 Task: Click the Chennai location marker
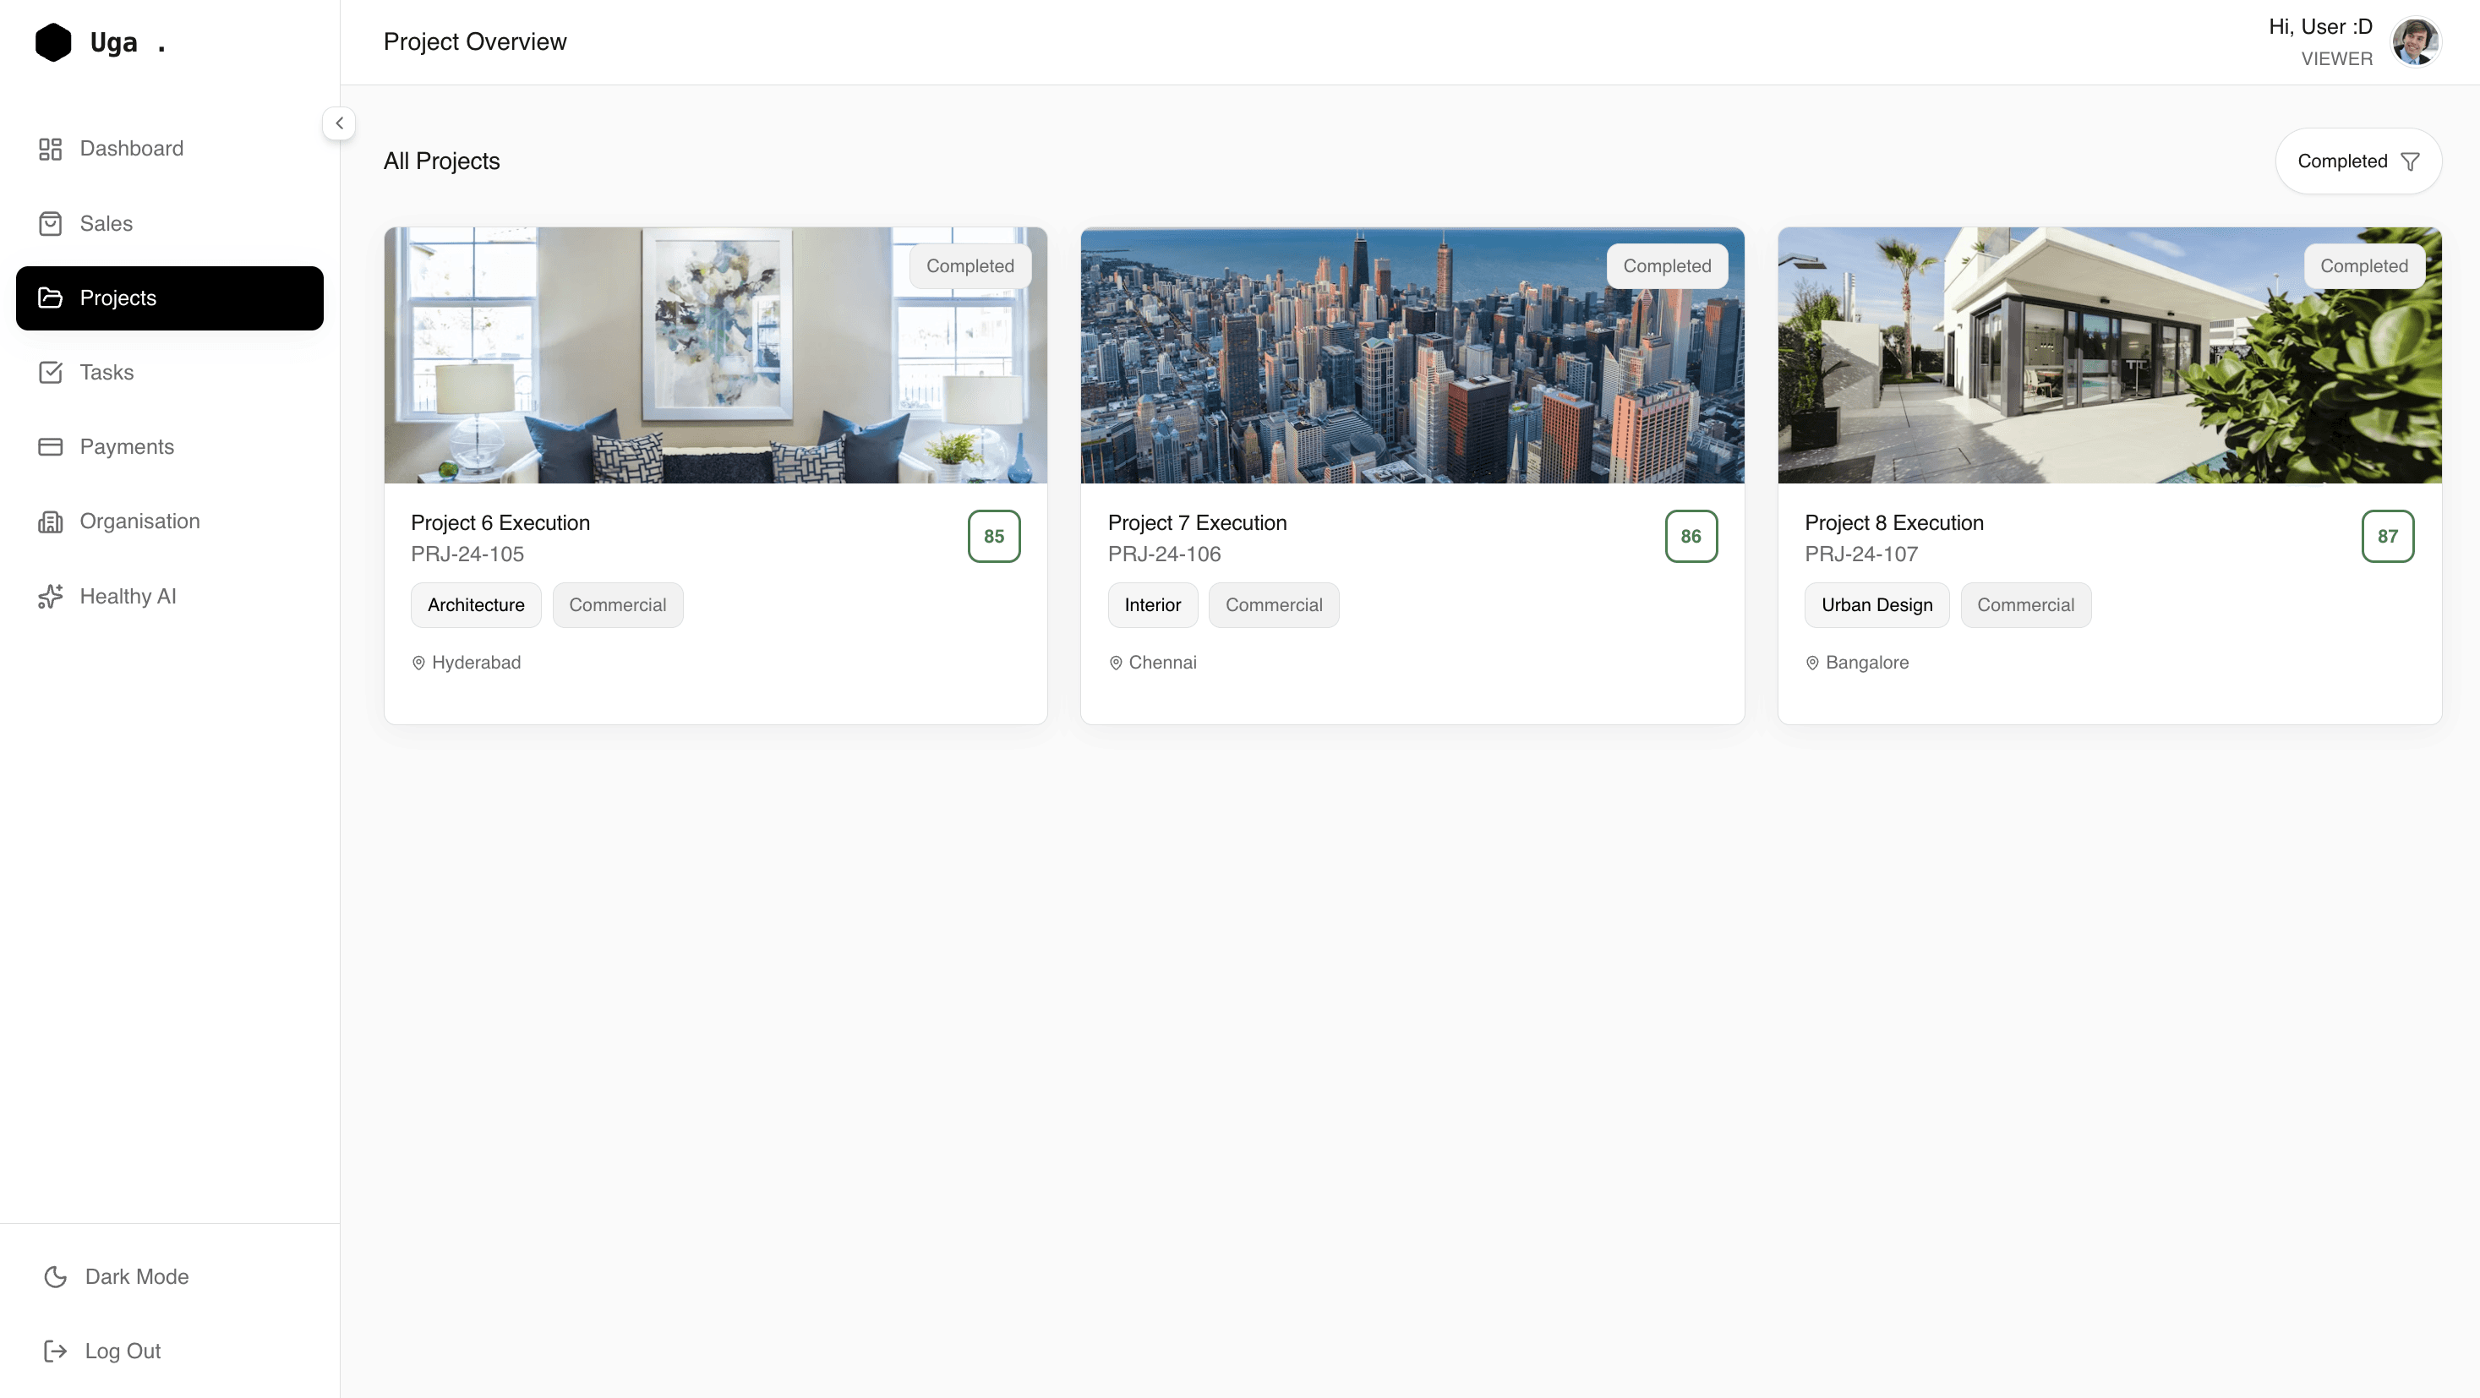coord(1116,664)
